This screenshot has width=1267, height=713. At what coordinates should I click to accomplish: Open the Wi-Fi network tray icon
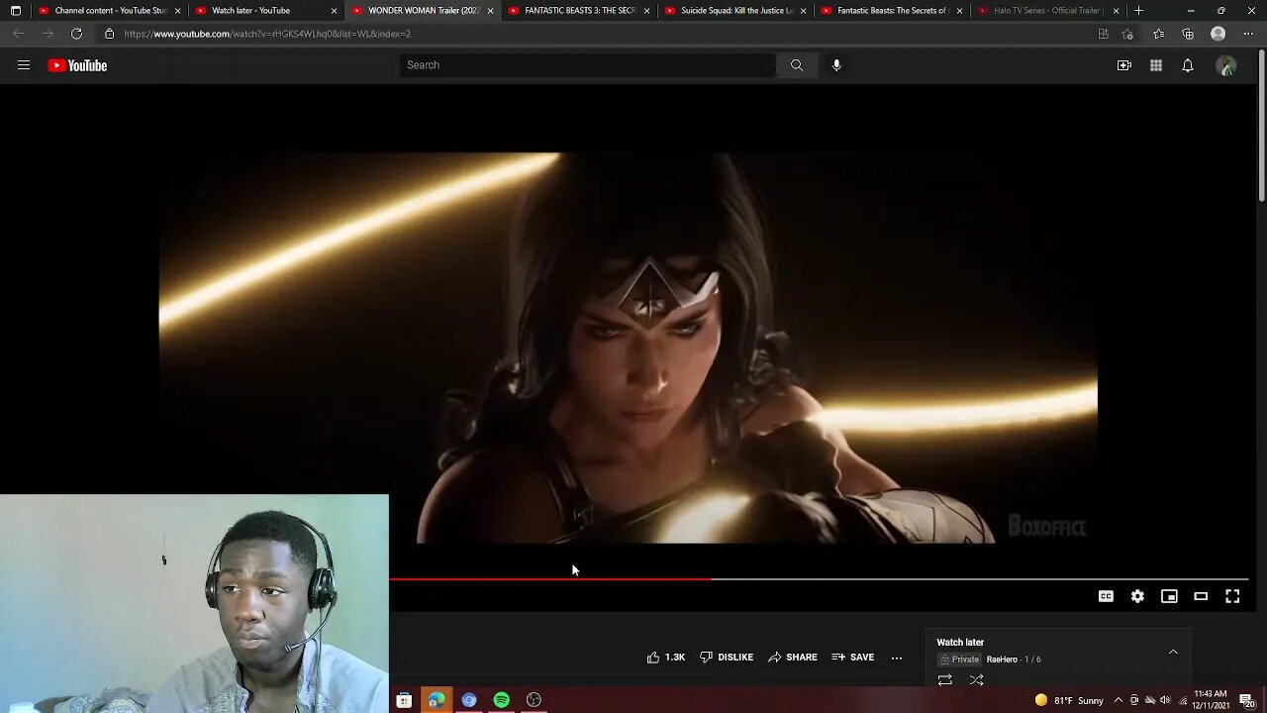(1182, 700)
